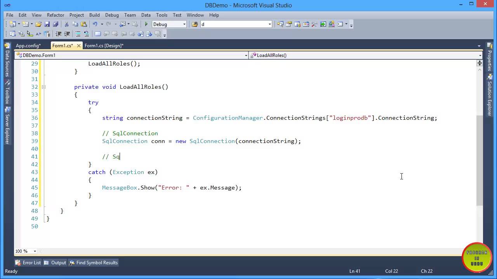Uncomment the selected lines icon
The image size is (497, 279).
click(x=86, y=34)
